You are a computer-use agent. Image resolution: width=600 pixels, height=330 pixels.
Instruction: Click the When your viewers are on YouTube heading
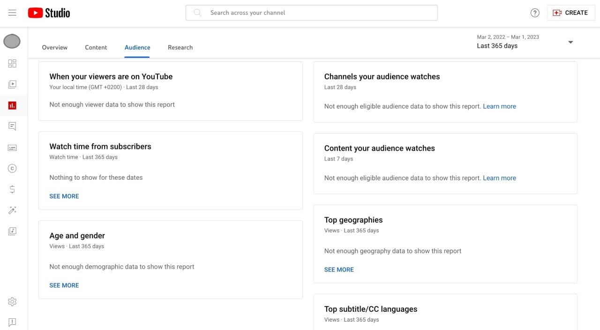(x=111, y=76)
